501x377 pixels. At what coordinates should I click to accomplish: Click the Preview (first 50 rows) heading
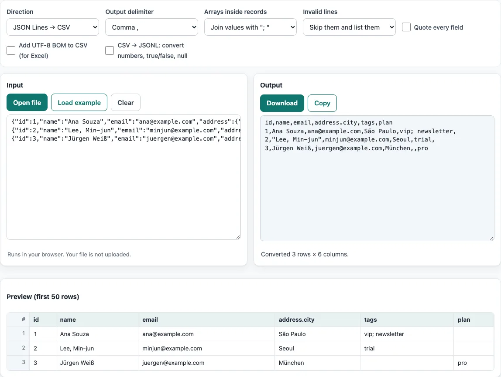(43, 297)
